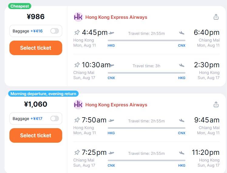The width and height of the screenshot is (227, 173).
Task: Pin the 7:25pm Chiang Mai return
Action: click(77, 152)
